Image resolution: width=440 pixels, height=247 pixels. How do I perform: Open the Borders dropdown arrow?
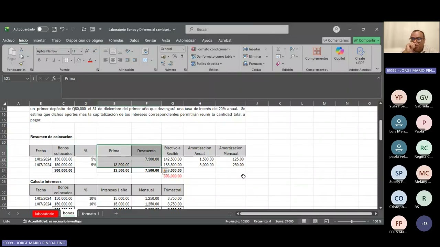pyautogui.click(x=71, y=60)
